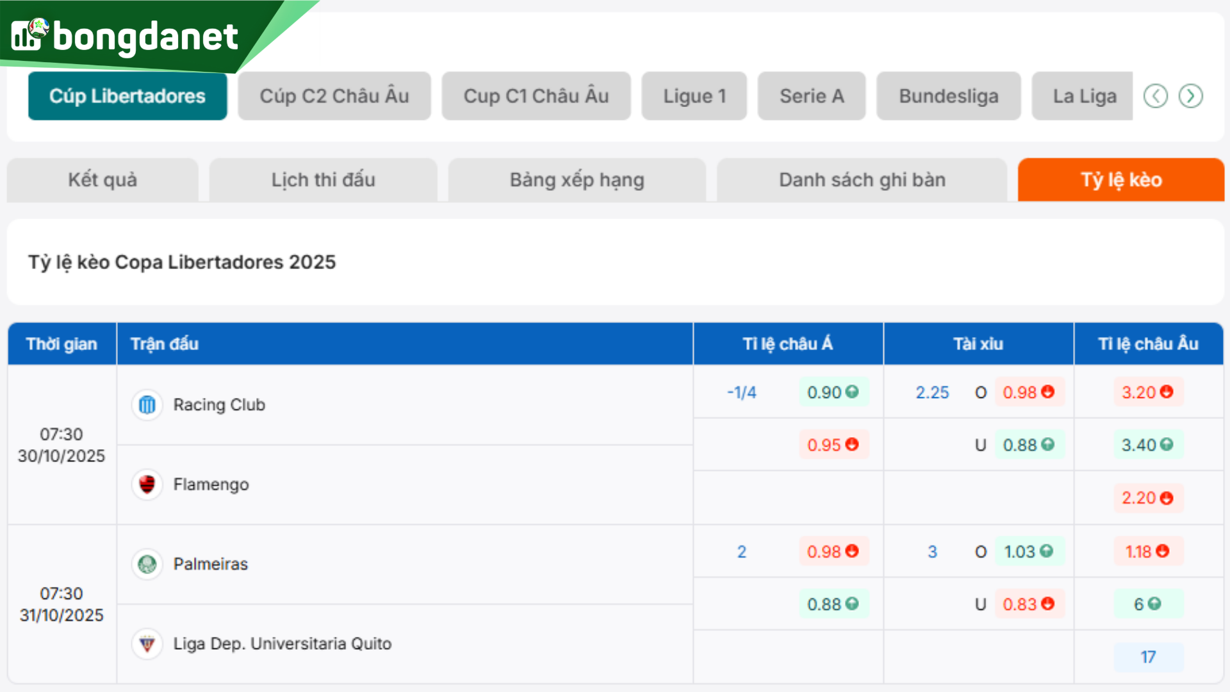Click red down arrow beside 3.20 odds
The height and width of the screenshot is (692, 1230).
(1167, 391)
